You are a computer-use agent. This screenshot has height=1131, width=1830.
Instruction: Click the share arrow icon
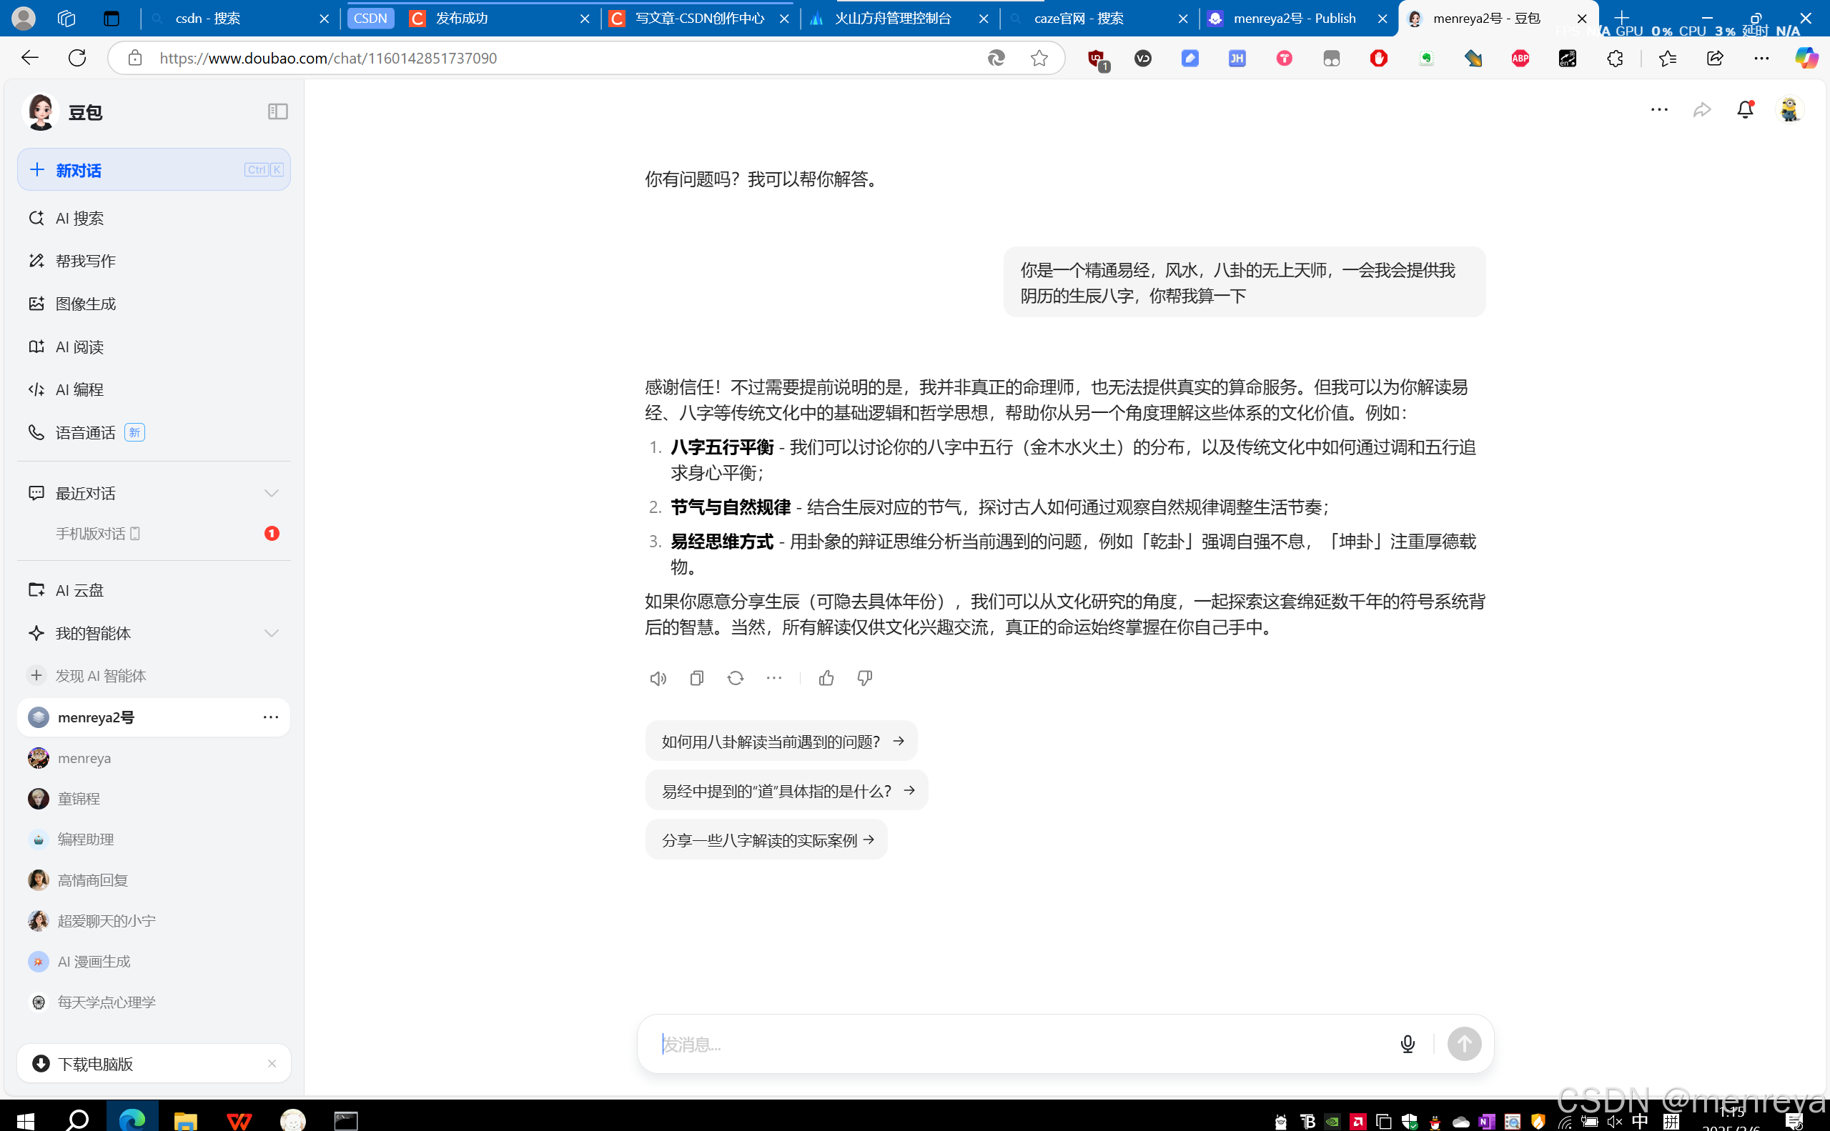[1702, 110]
